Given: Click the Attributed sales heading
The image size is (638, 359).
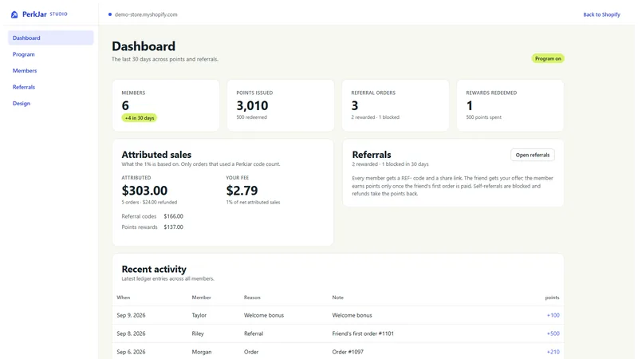Looking at the screenshot, I should (x=156, y=155).
